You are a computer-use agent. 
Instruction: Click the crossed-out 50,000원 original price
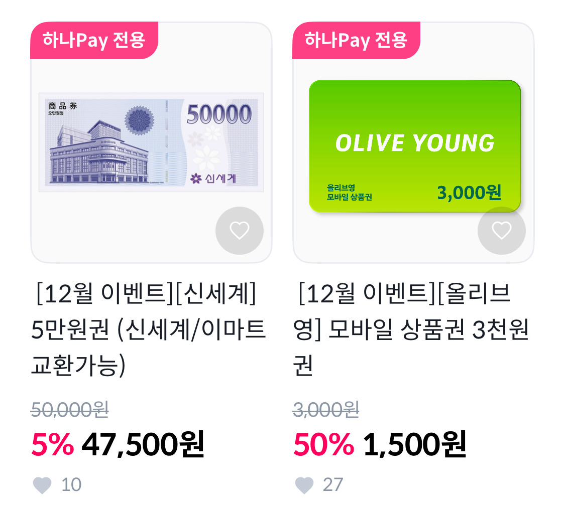coord(70,410)
